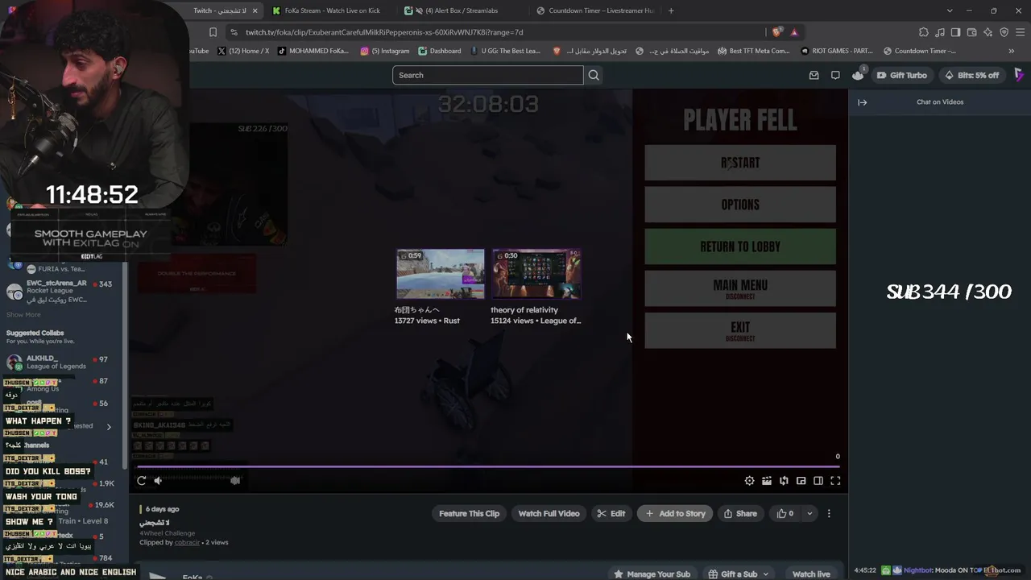Open the Best TFT Meta Comps bookmark
Image resolution: width=1031 pixels, height=580 pixels.
pyautogui.click(x=752, y=51)
